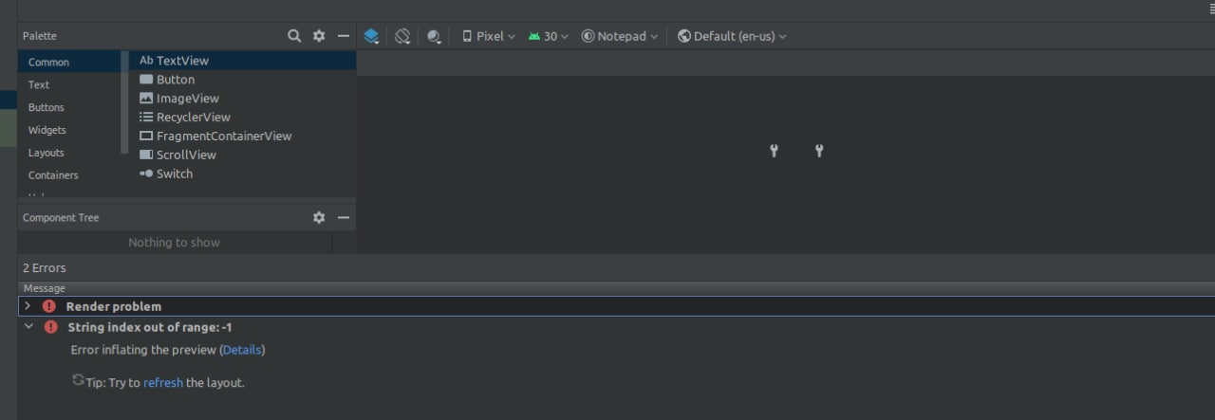Pick Switch from the palette list
The height and width of the screenshot is (420, 1215).
click(242, 173)
